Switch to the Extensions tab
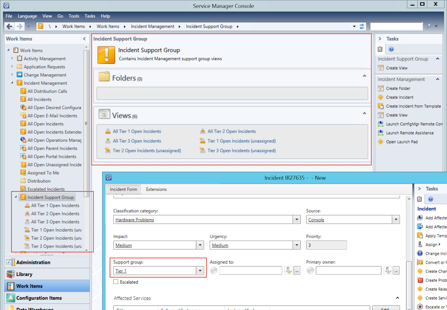Image resolution: width=447 pixels, height=310 pixels. pos(156,189)
